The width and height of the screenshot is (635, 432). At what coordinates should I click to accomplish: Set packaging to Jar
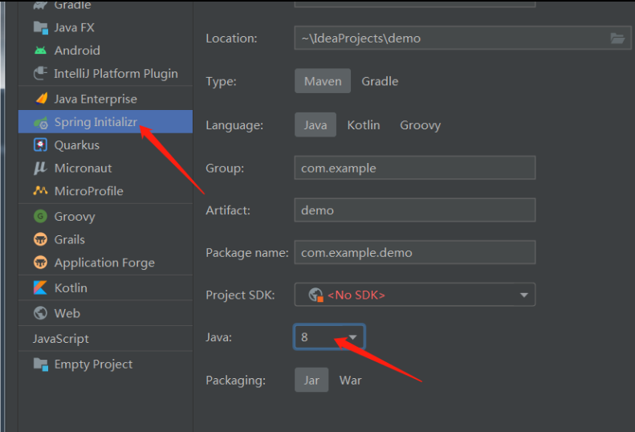tap(311, 380)
